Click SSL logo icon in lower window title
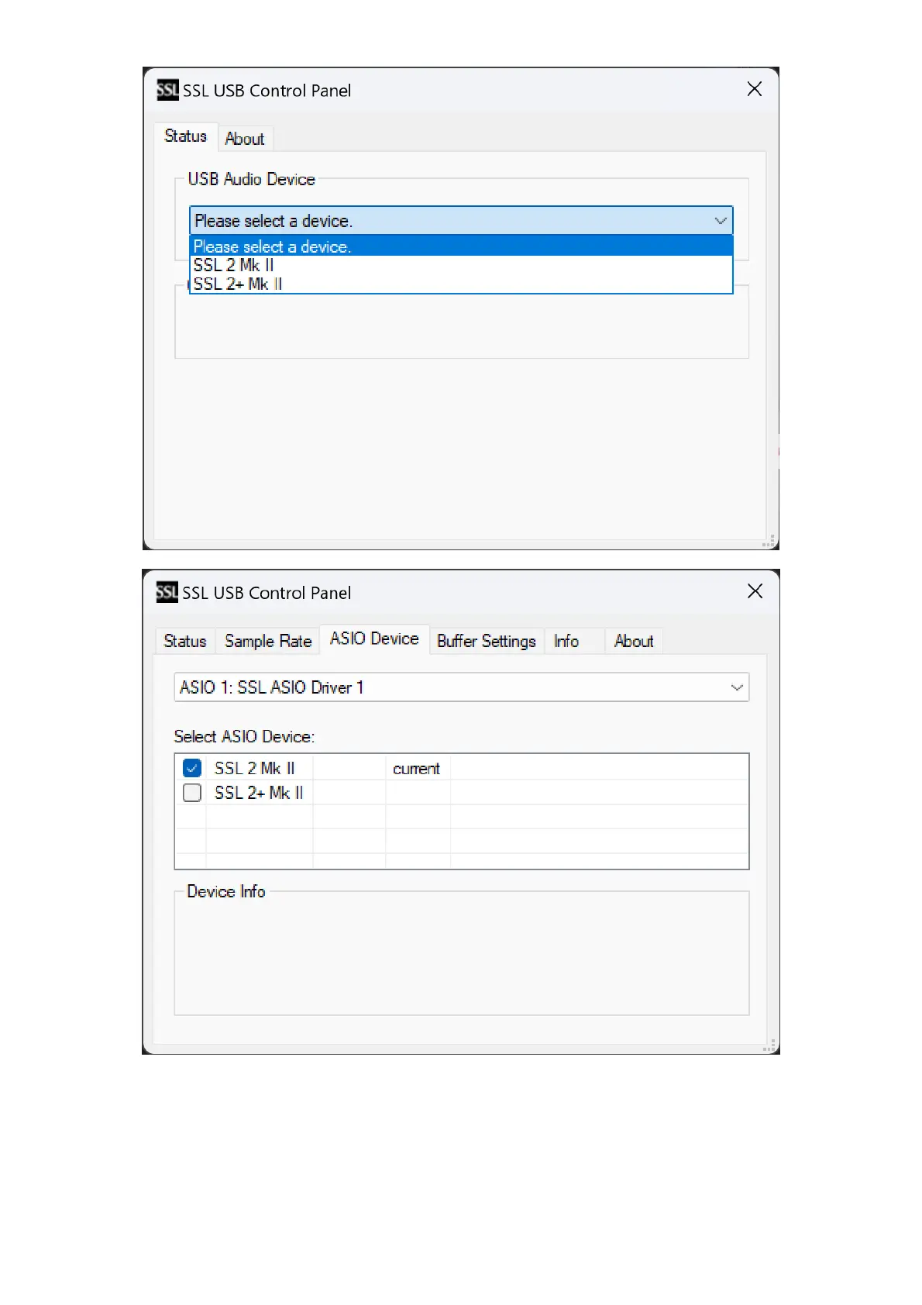 167,592
